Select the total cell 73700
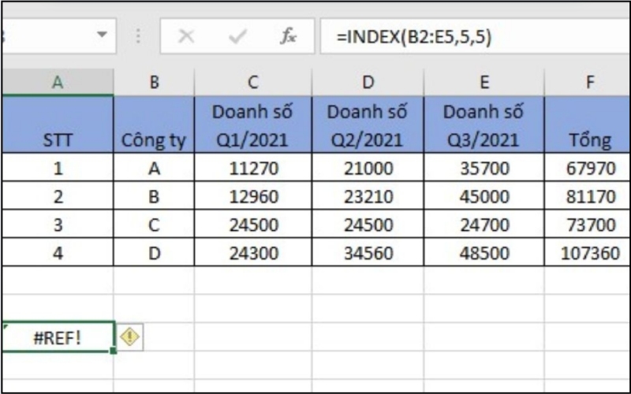The image size is (631, 394). point(588,224)
